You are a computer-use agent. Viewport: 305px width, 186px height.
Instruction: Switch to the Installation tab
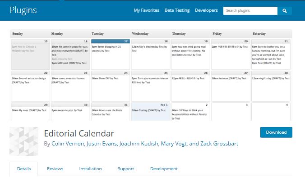click(x=90, y=169)
